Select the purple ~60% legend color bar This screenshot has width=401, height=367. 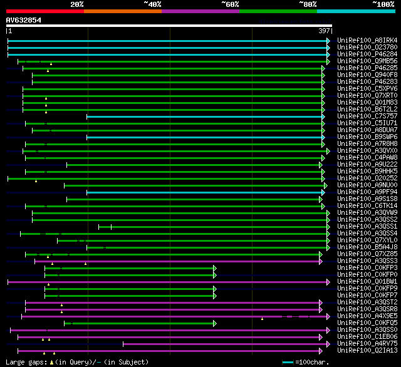coord(200,11)
